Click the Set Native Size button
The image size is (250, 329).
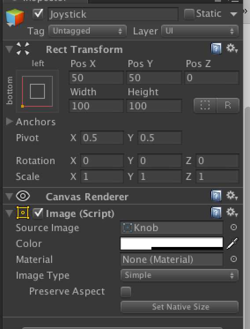180,307
